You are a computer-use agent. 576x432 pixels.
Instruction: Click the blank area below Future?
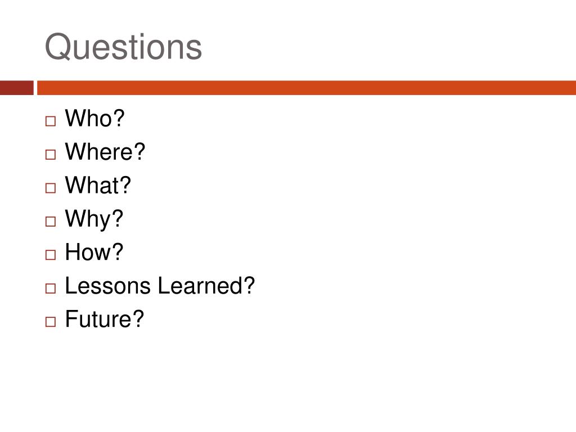point(288,379)
